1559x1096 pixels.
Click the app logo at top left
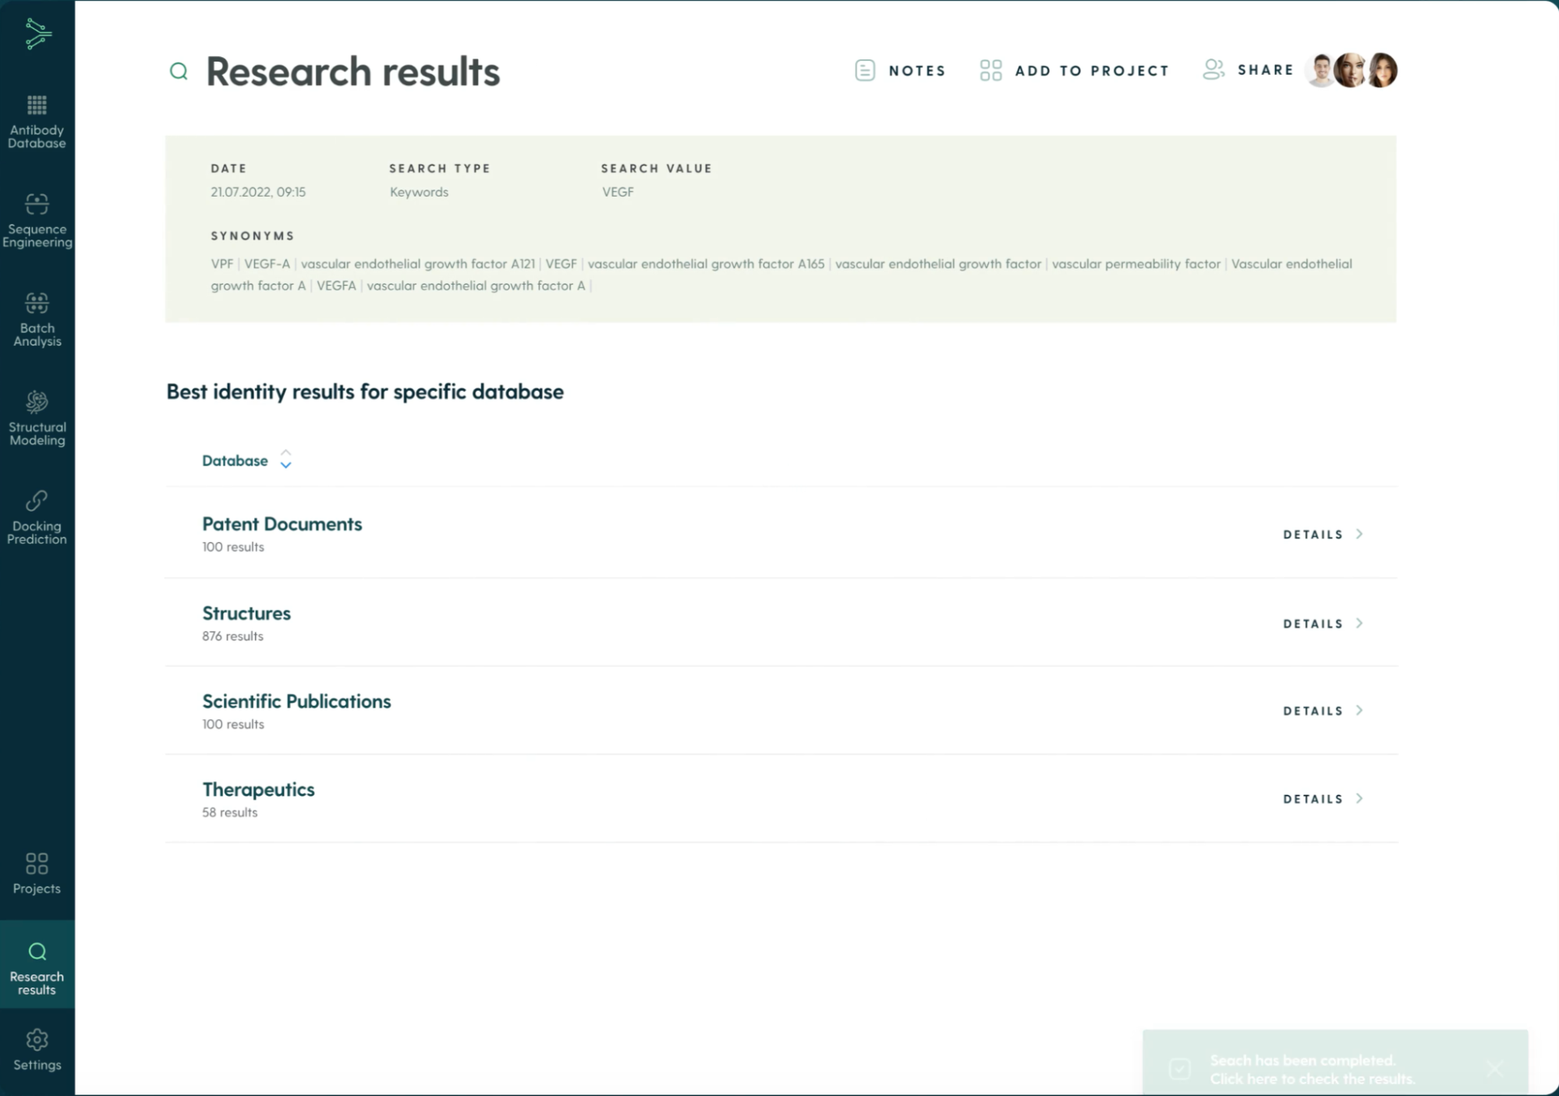coord(37,34)
